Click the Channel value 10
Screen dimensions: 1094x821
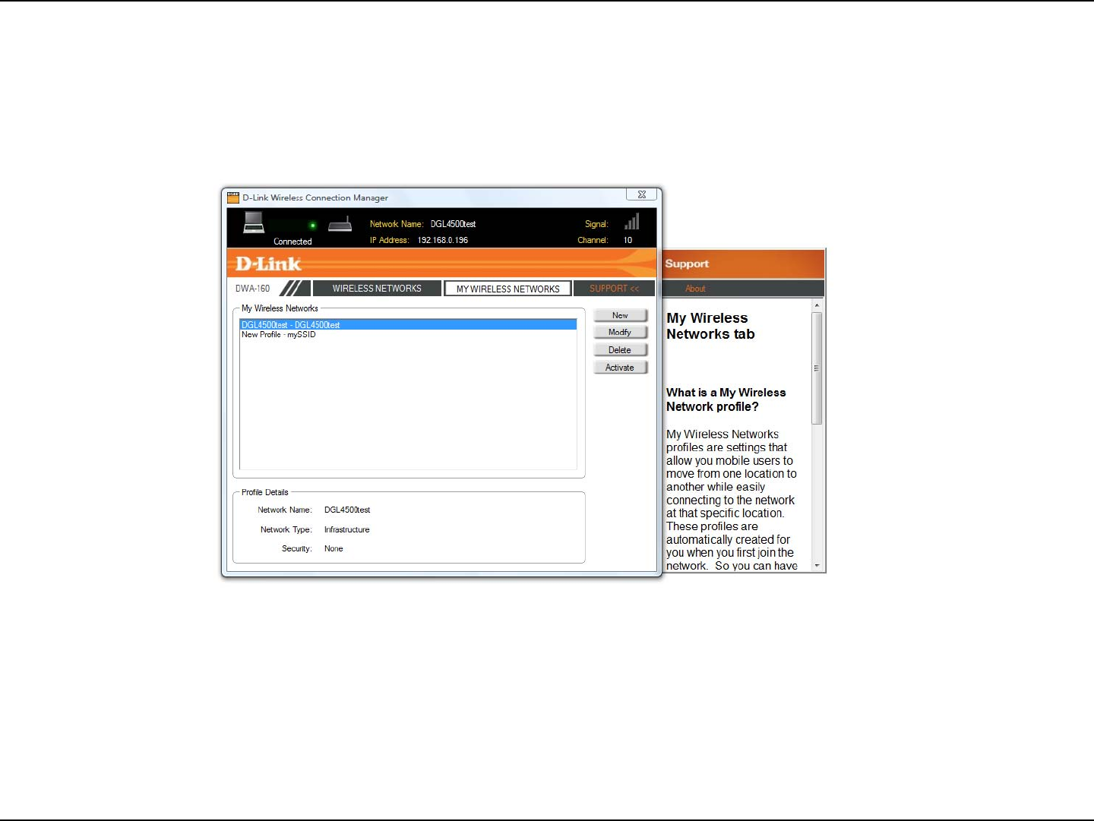628,240
